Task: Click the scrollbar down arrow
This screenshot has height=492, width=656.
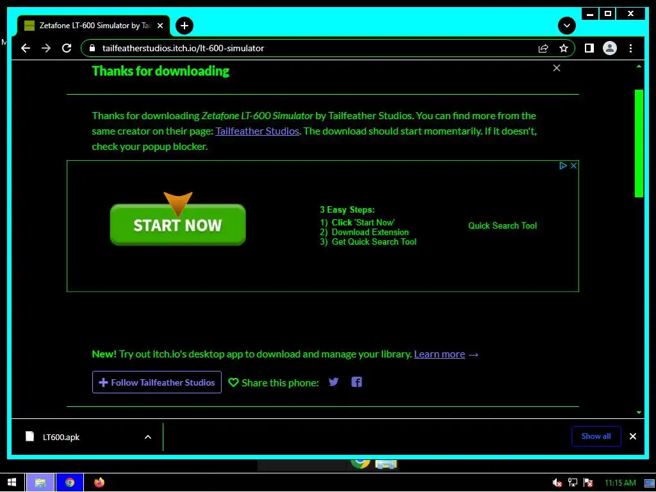Action: [639, 413]
